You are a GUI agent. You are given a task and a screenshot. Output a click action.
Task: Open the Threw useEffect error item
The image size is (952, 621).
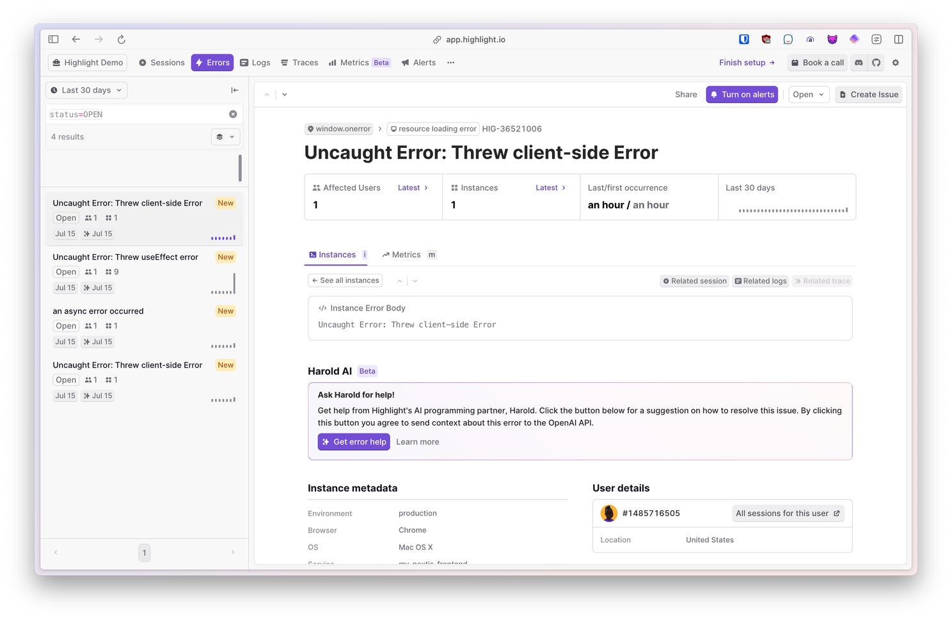144,272
